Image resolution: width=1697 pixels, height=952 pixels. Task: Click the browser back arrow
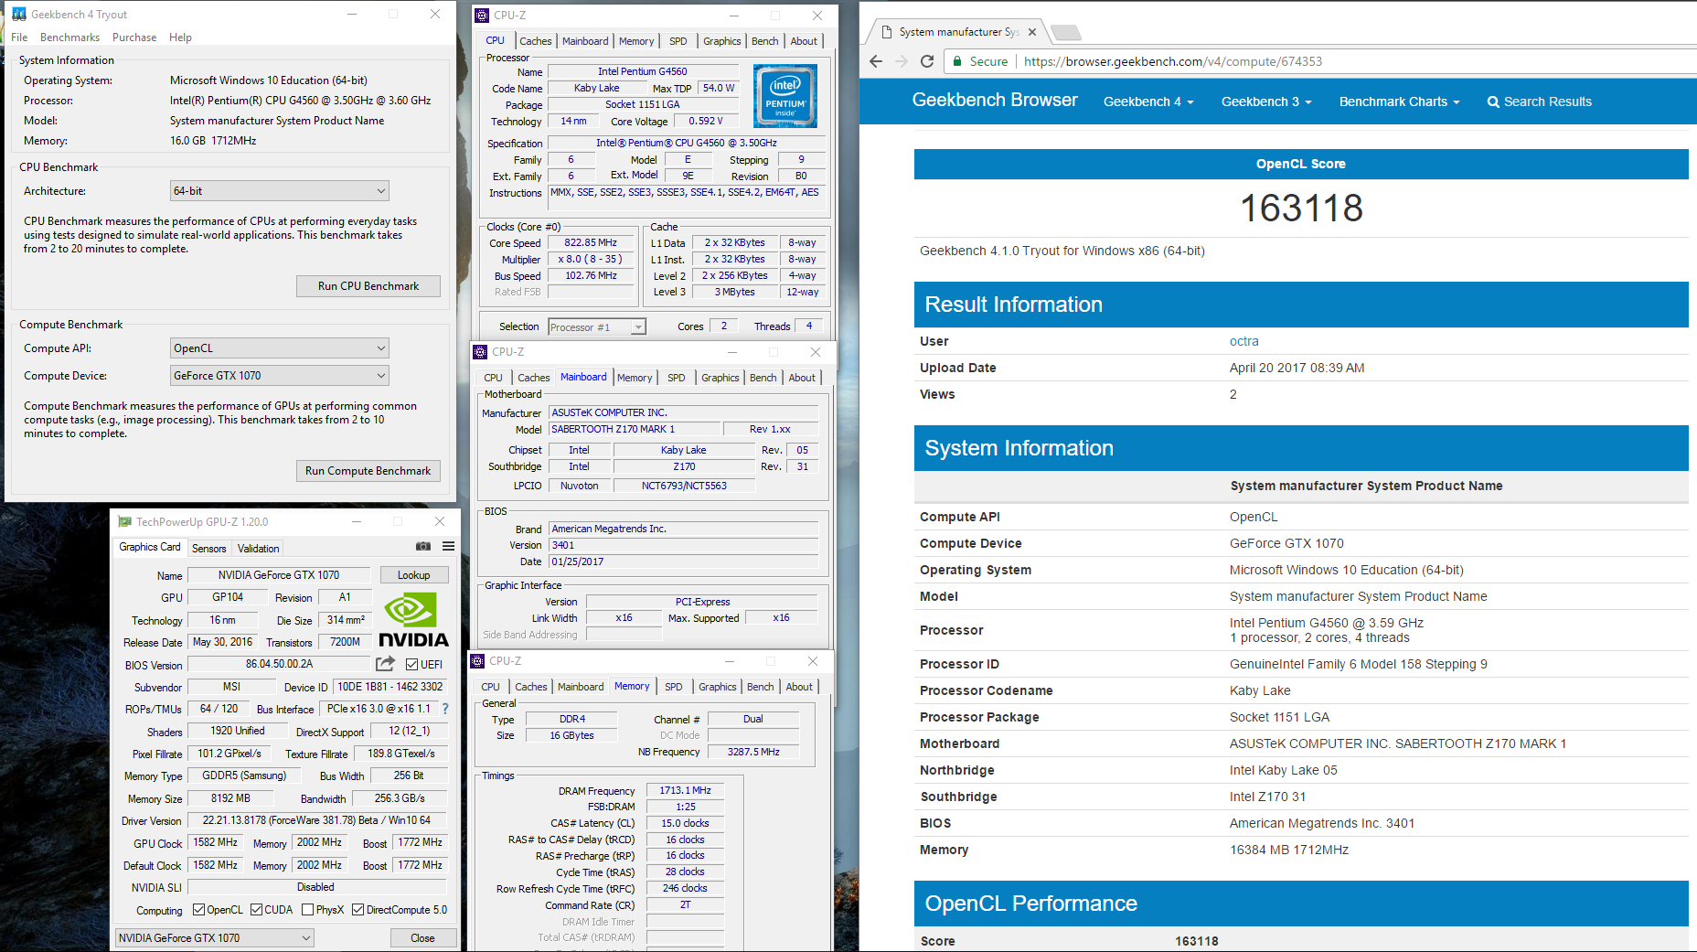coord(876,61)
